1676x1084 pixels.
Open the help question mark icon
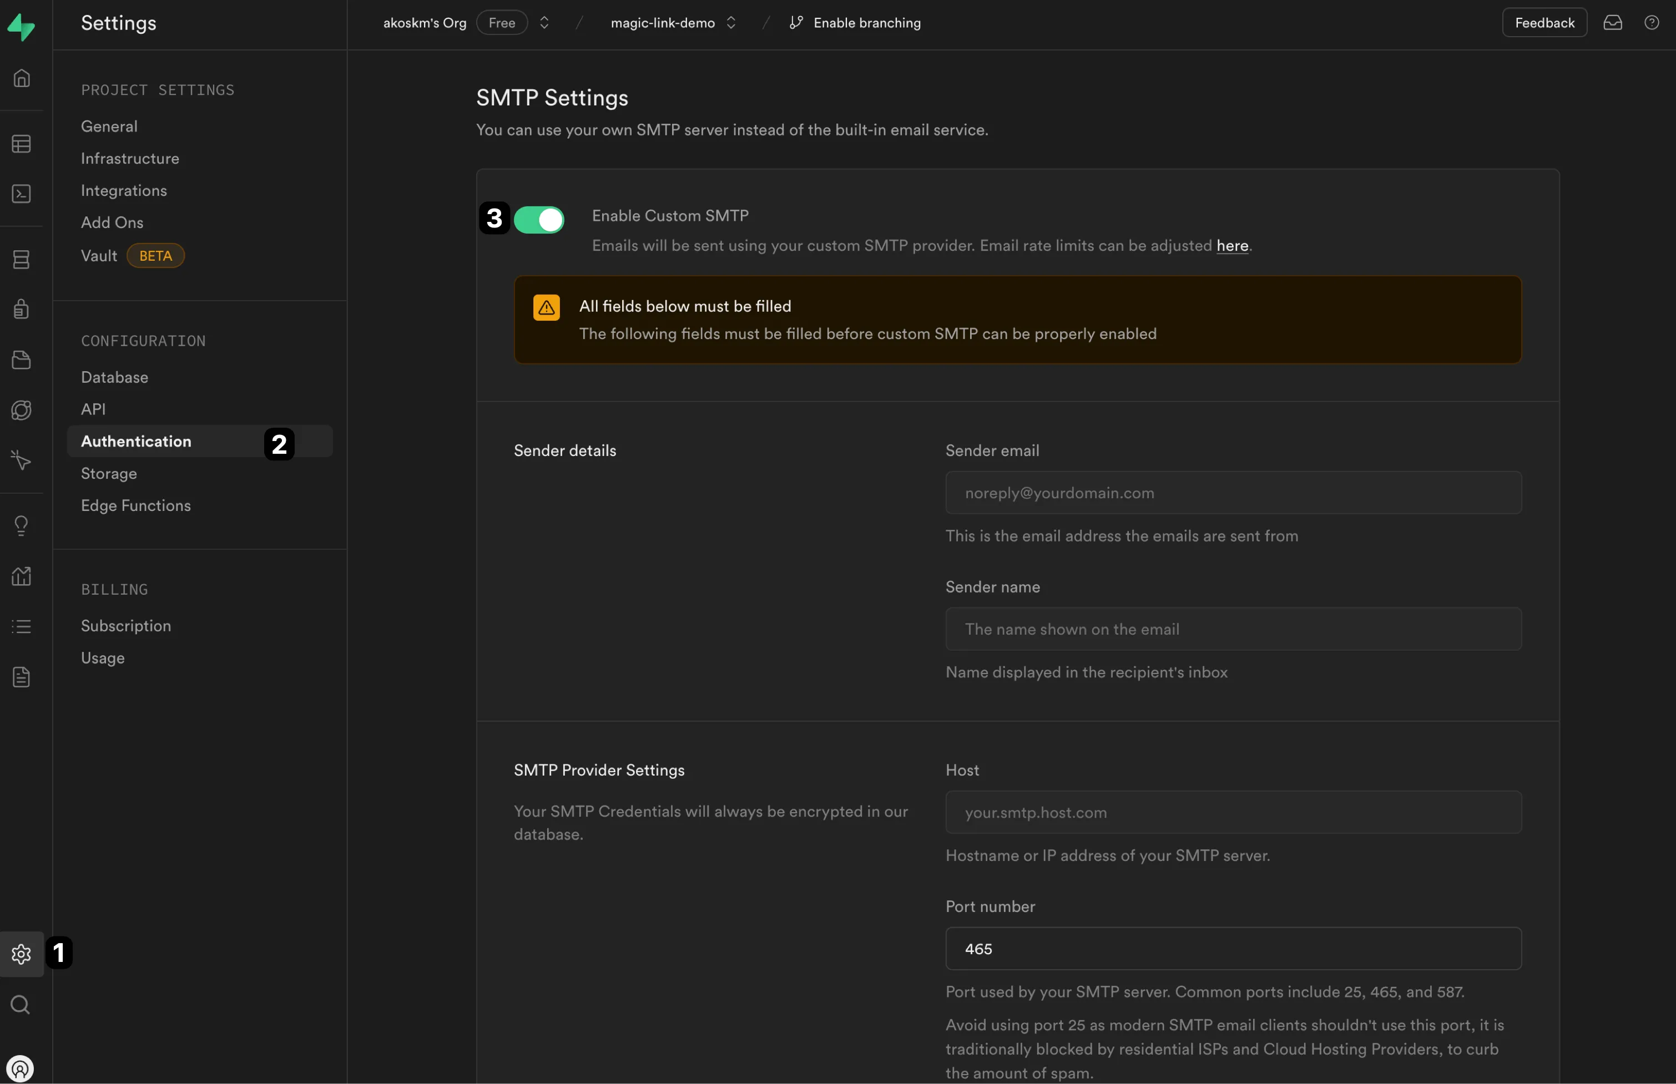[1652, 23]
